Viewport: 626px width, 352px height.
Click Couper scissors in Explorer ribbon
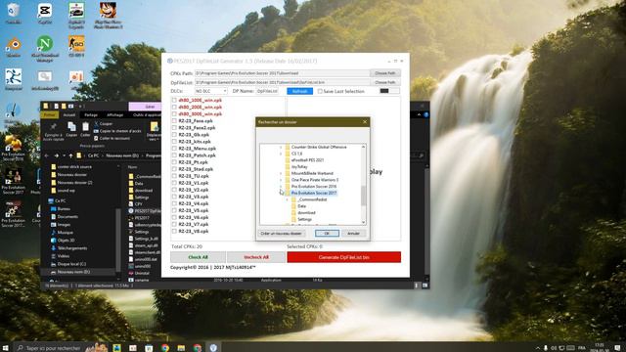103,124
